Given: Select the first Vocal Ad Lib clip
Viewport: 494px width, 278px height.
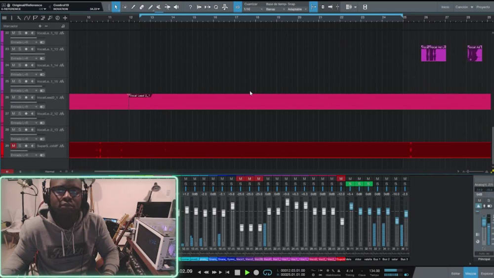Looking at the screenshot, I should 434,53.
